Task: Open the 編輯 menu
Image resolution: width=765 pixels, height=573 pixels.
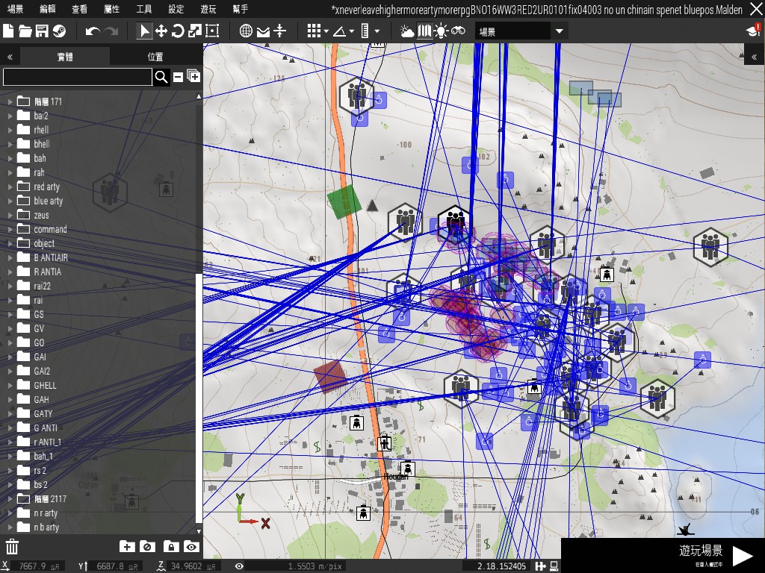Action: 47,9
